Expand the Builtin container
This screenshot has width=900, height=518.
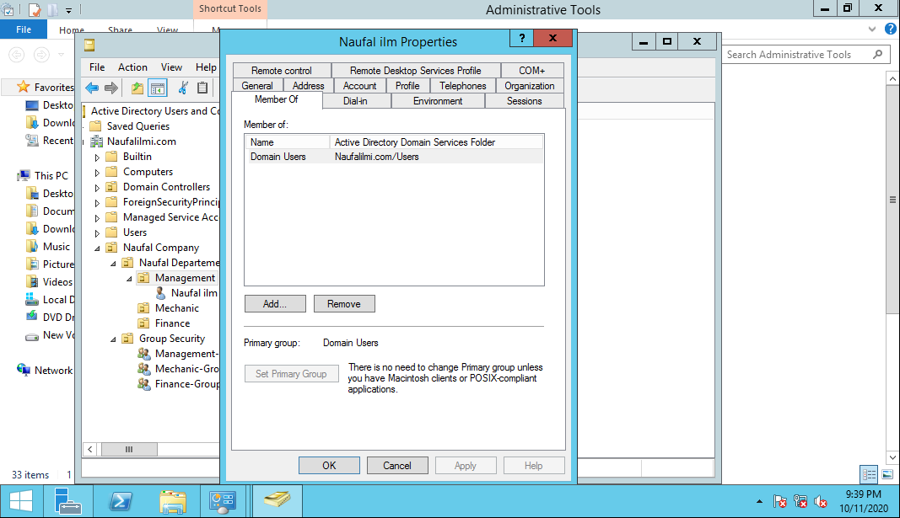coord(97,157)
